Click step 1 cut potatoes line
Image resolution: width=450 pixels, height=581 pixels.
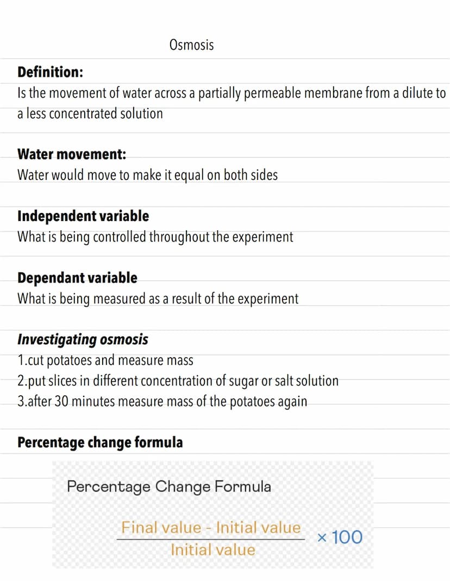pyautogui.click(x=105, y=360)
